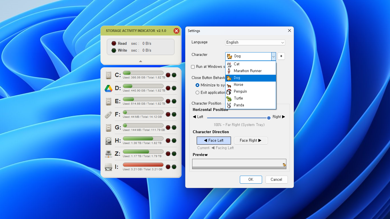The image size is (390, 219).
Task: Click the green write LED on the H: row
Action: click(174, 141)
